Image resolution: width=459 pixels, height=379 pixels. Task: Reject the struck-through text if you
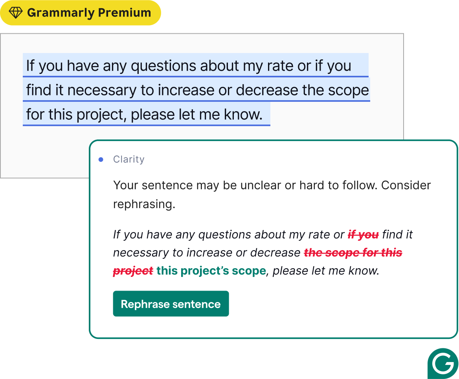[363, 234]
